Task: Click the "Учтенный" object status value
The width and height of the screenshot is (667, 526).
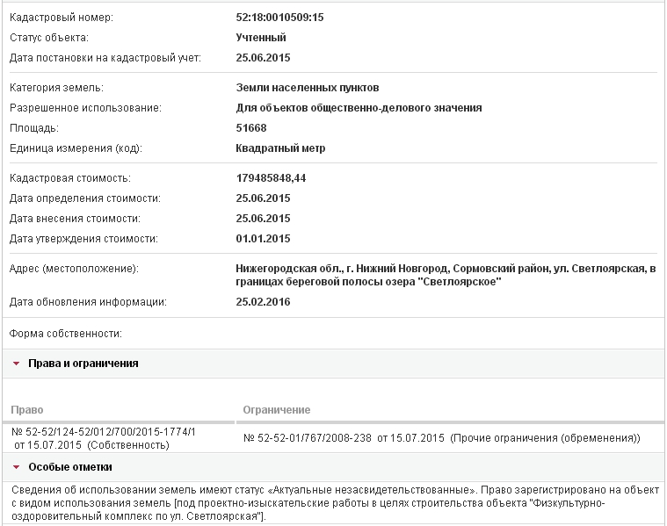Action: 261,38
